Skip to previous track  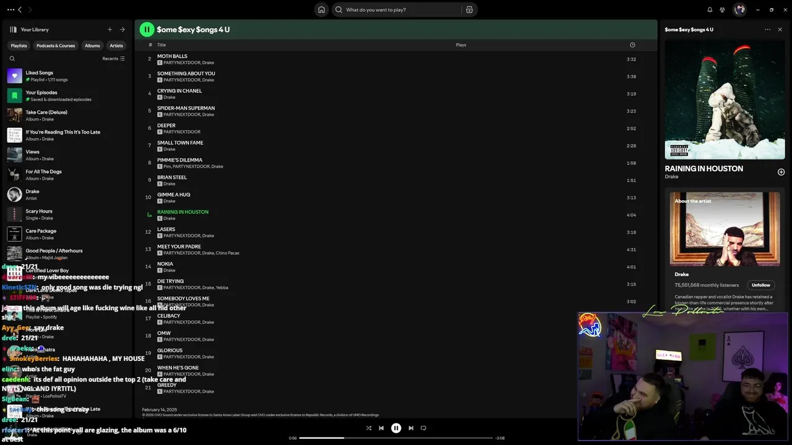point(381,428)
